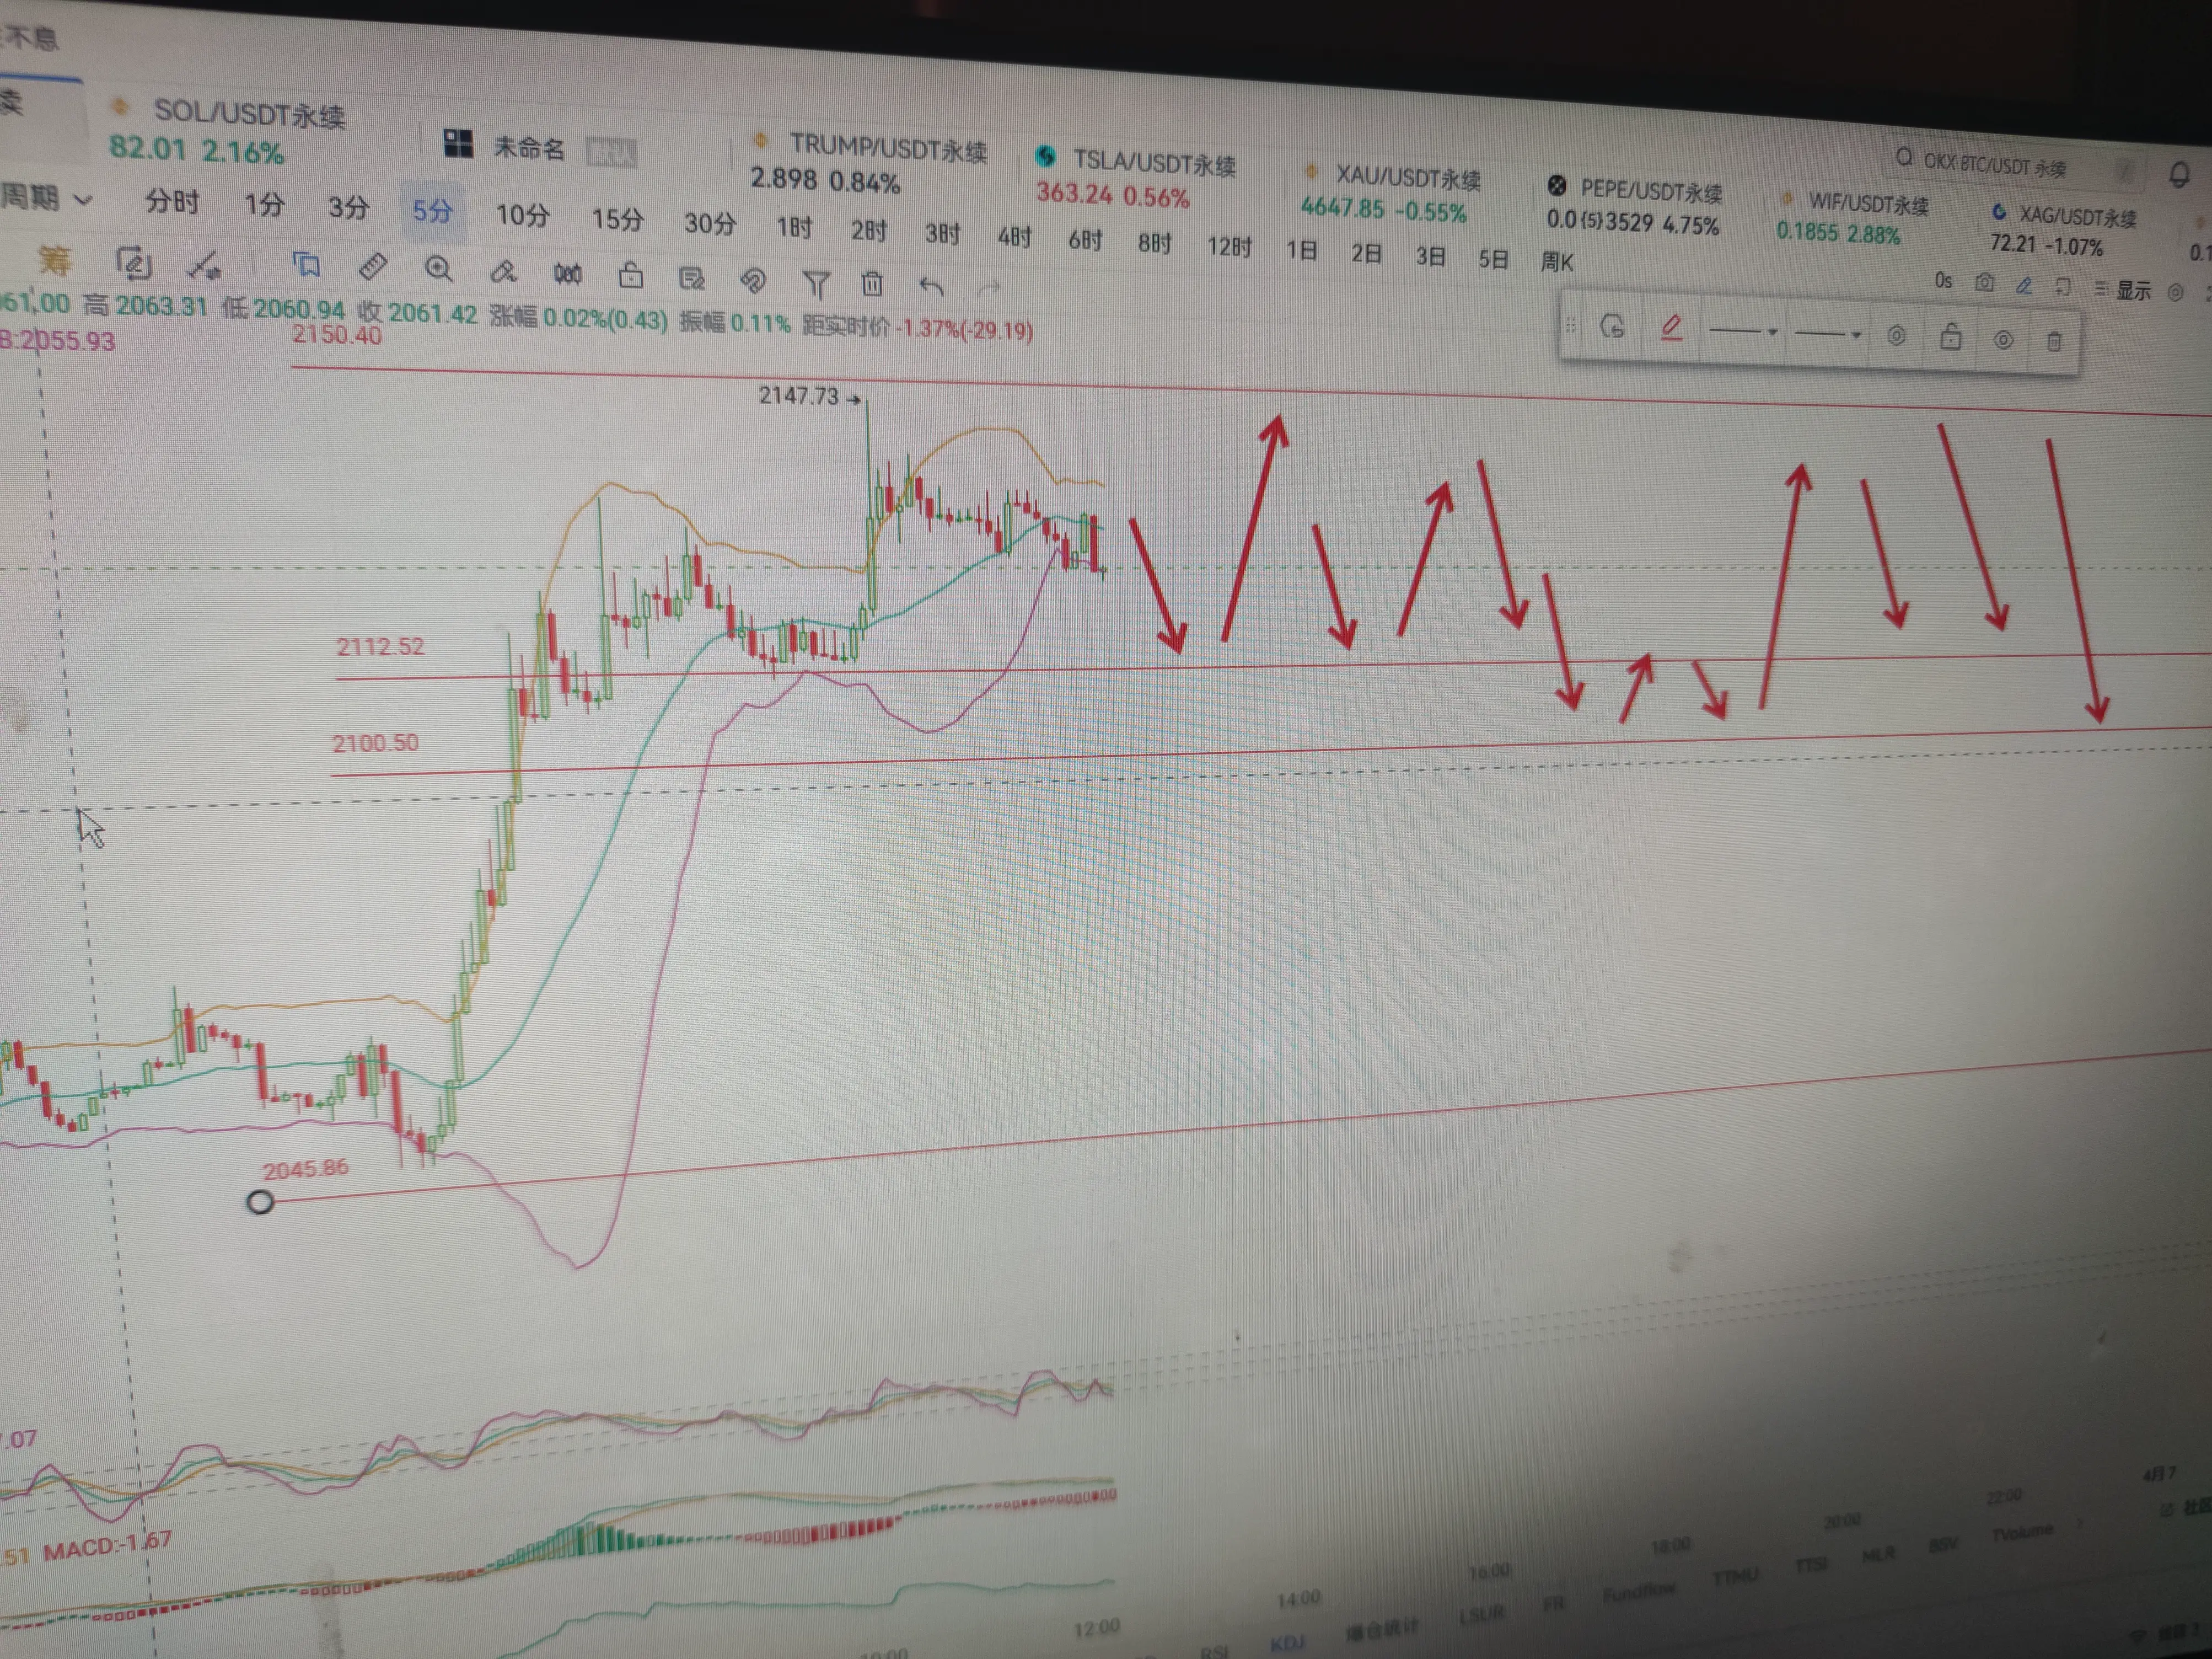The width and height of the screenshot is (2212, 1659).
Task: Click the magnet snap candles icon
Action: click(x=567, y=273)
